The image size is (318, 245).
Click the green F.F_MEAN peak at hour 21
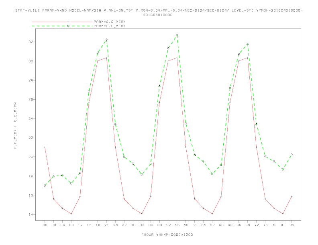106,39
